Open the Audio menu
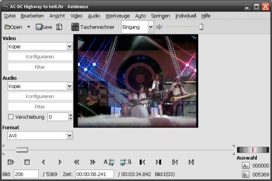 [x=94, y=16]
